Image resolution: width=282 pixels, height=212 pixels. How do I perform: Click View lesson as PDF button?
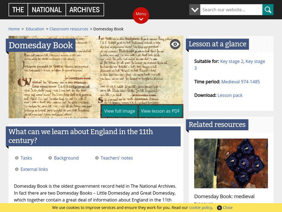coord(160,111)
